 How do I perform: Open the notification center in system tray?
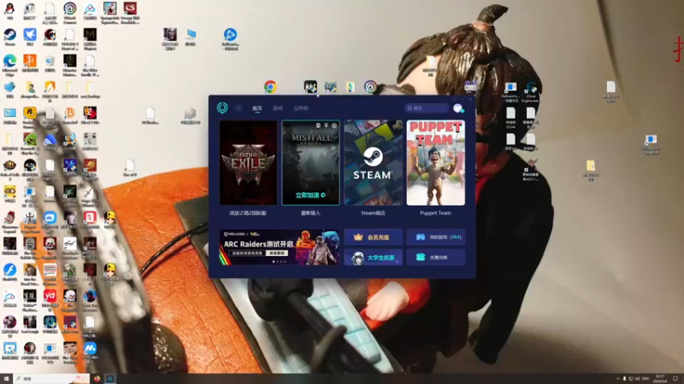coord(675,378)
